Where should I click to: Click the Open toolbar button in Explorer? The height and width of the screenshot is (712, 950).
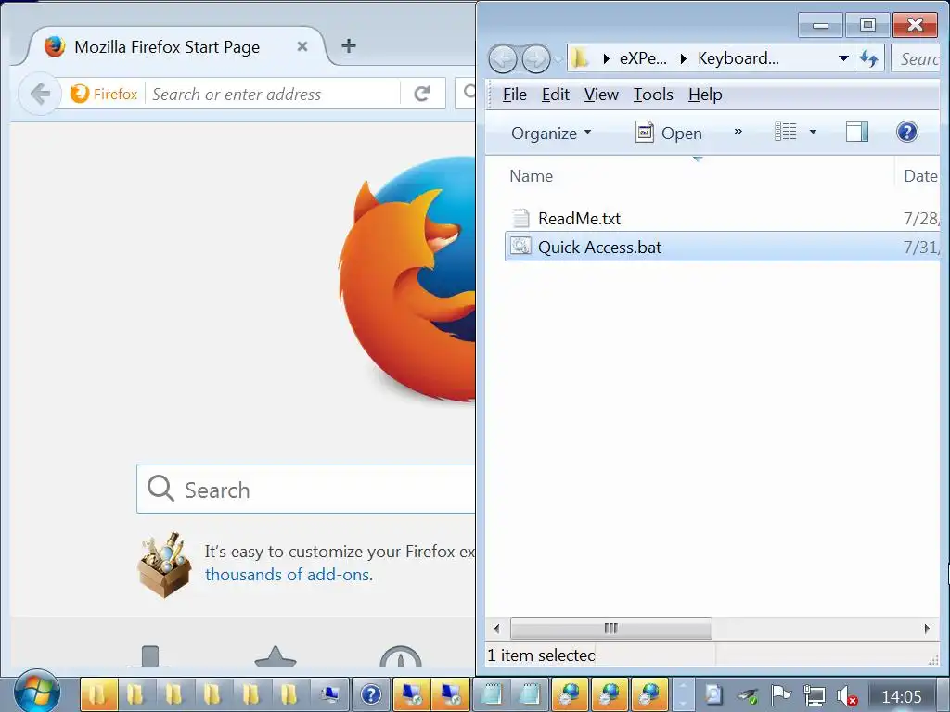point(668,133)
